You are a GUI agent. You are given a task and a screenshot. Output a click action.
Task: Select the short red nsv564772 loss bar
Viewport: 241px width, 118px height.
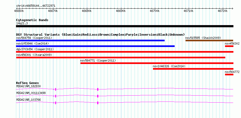click(x=229, y=75)
